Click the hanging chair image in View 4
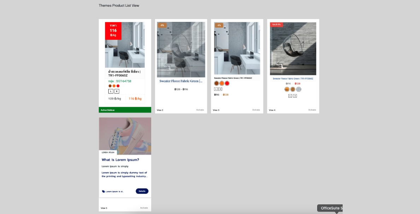The image size is (420, 214). (293, 49)
